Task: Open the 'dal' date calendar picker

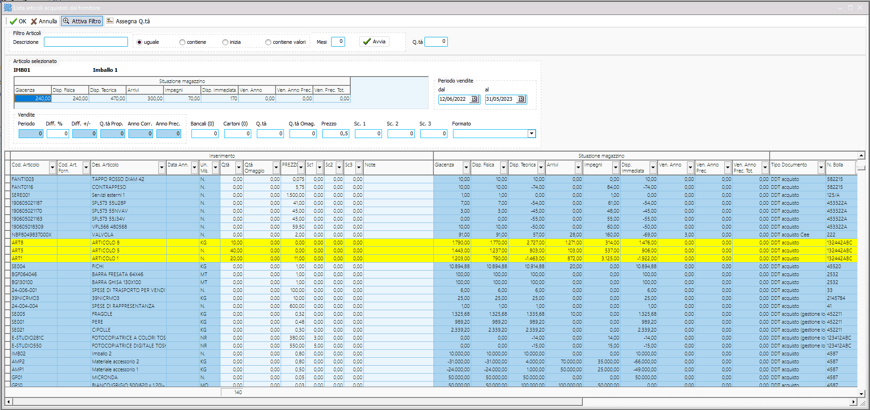Action: click(x=474, y=99)
